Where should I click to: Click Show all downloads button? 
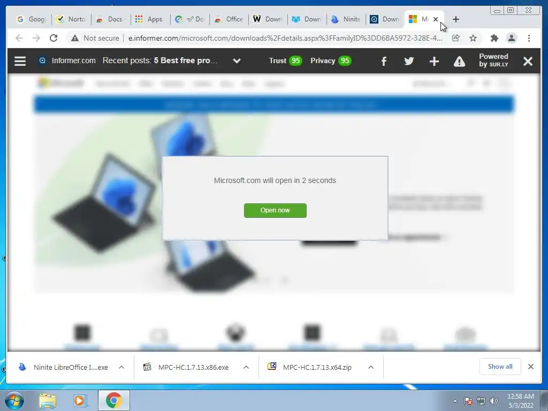pyautogui.click(x=500, y=367)
